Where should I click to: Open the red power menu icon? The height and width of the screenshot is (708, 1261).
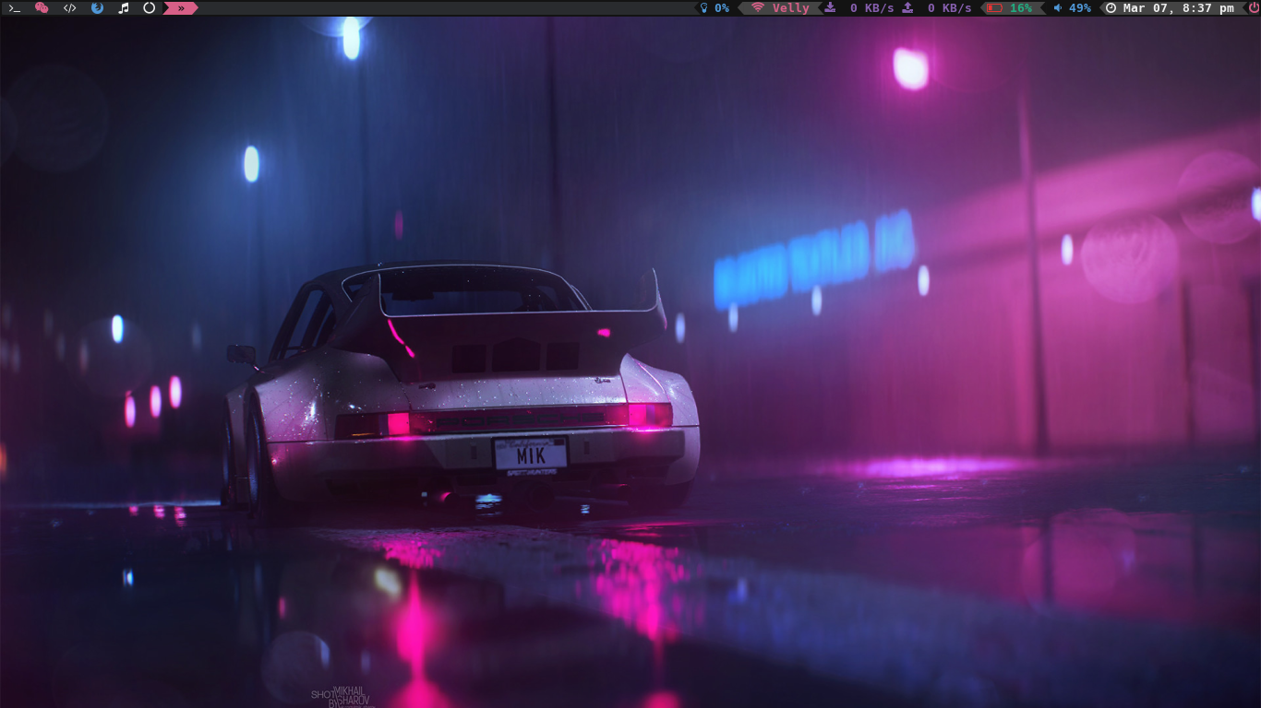[1253, 8]
